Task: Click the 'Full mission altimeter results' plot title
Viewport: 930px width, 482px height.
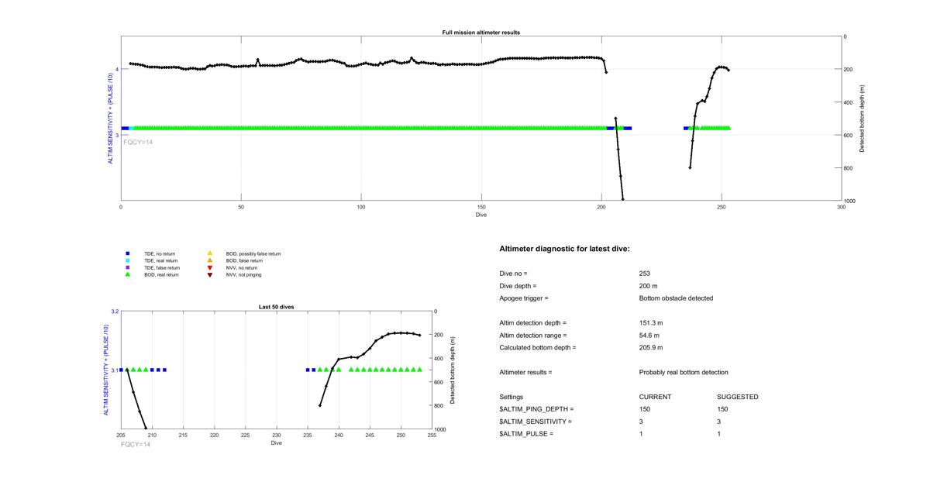Action: pos(481,33)
